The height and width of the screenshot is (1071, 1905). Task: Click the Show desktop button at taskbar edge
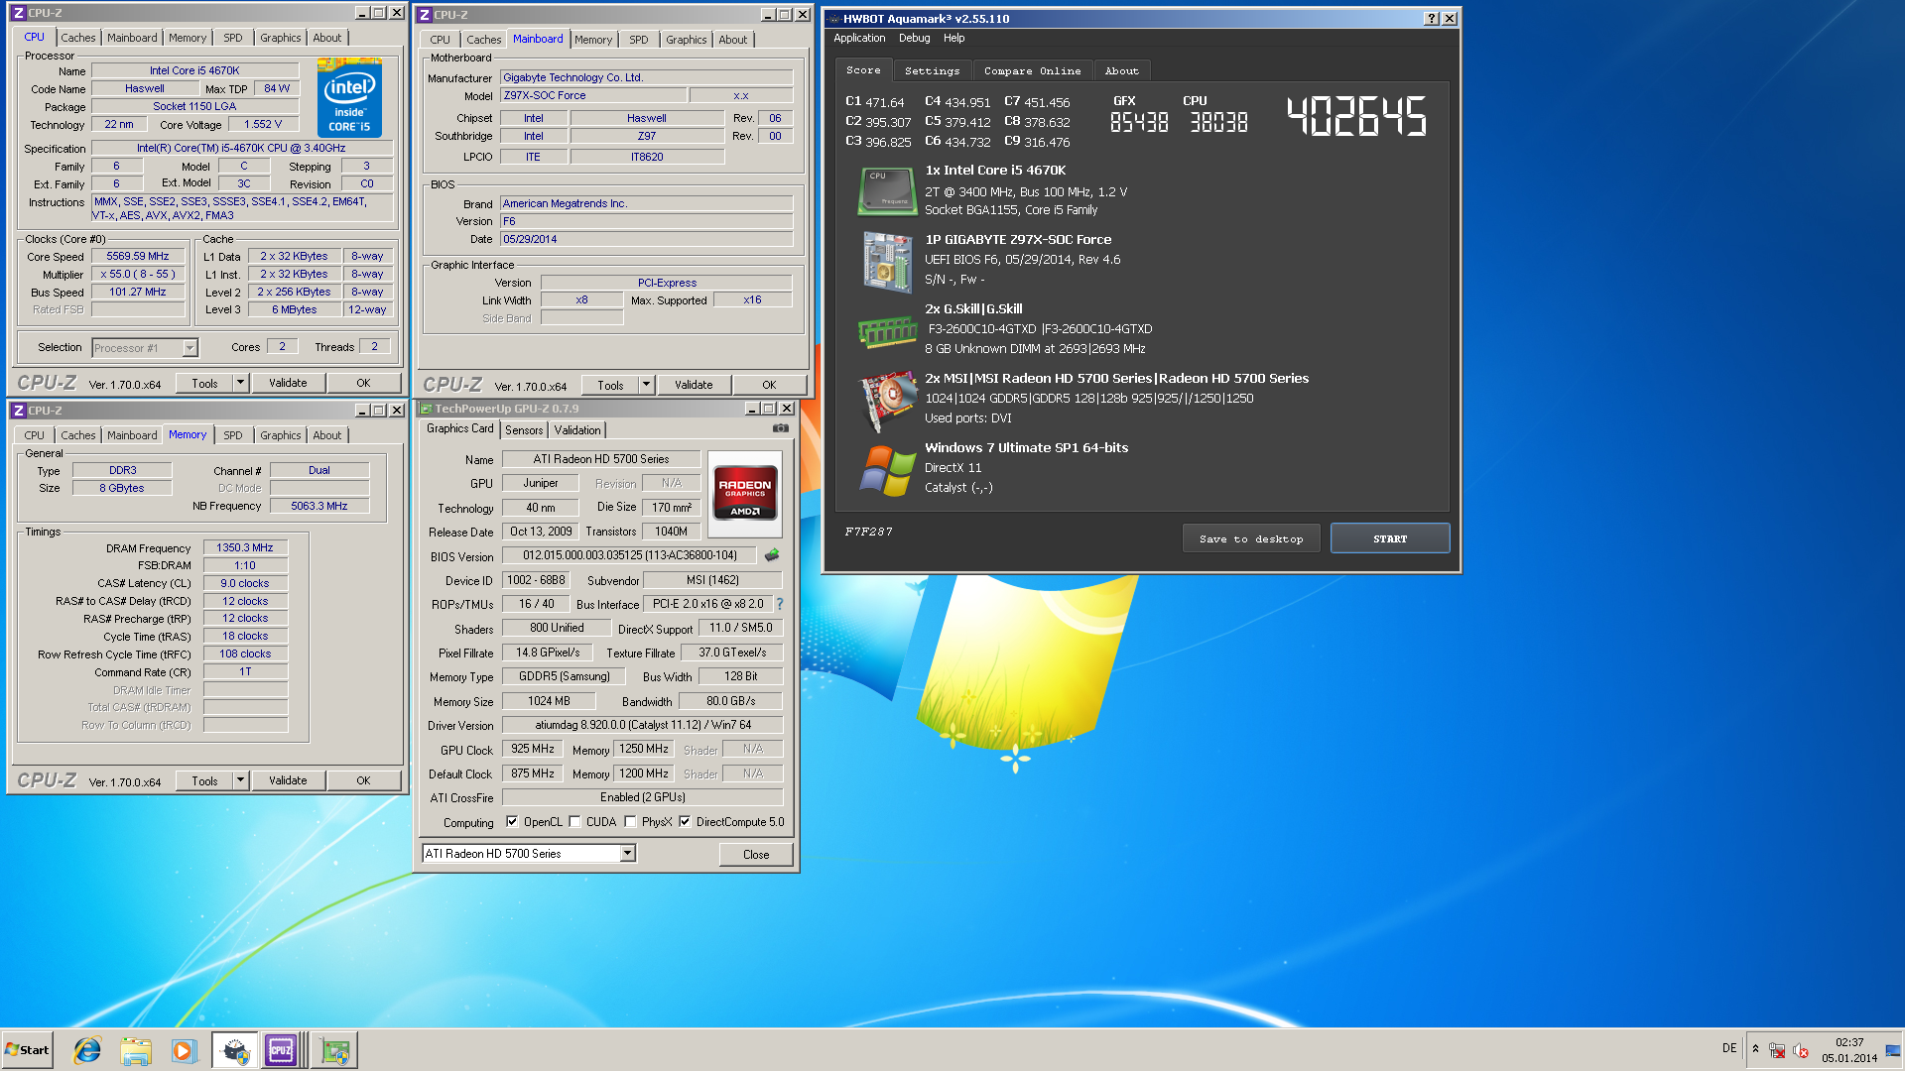(1893, 1050)
